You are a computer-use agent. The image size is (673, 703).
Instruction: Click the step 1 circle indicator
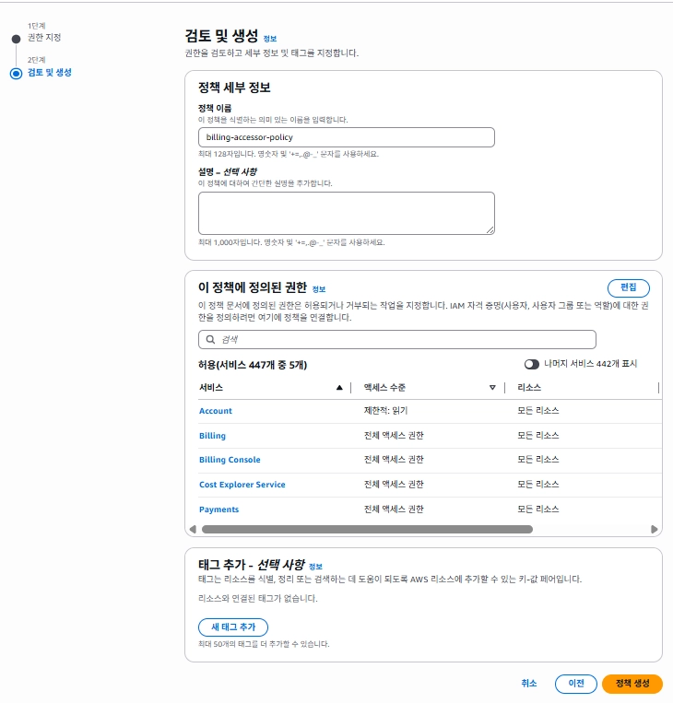point(16,39)
